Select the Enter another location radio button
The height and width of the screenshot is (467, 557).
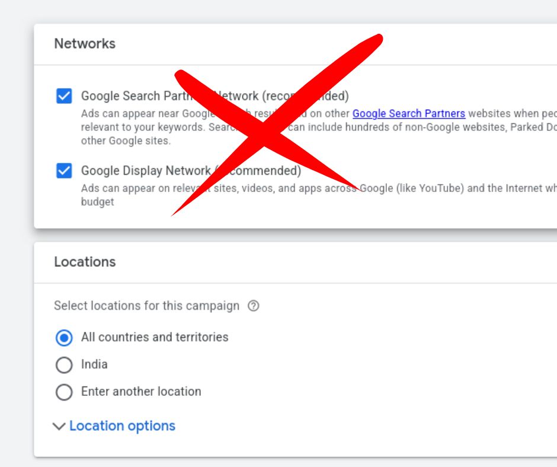tap(64, 392)
